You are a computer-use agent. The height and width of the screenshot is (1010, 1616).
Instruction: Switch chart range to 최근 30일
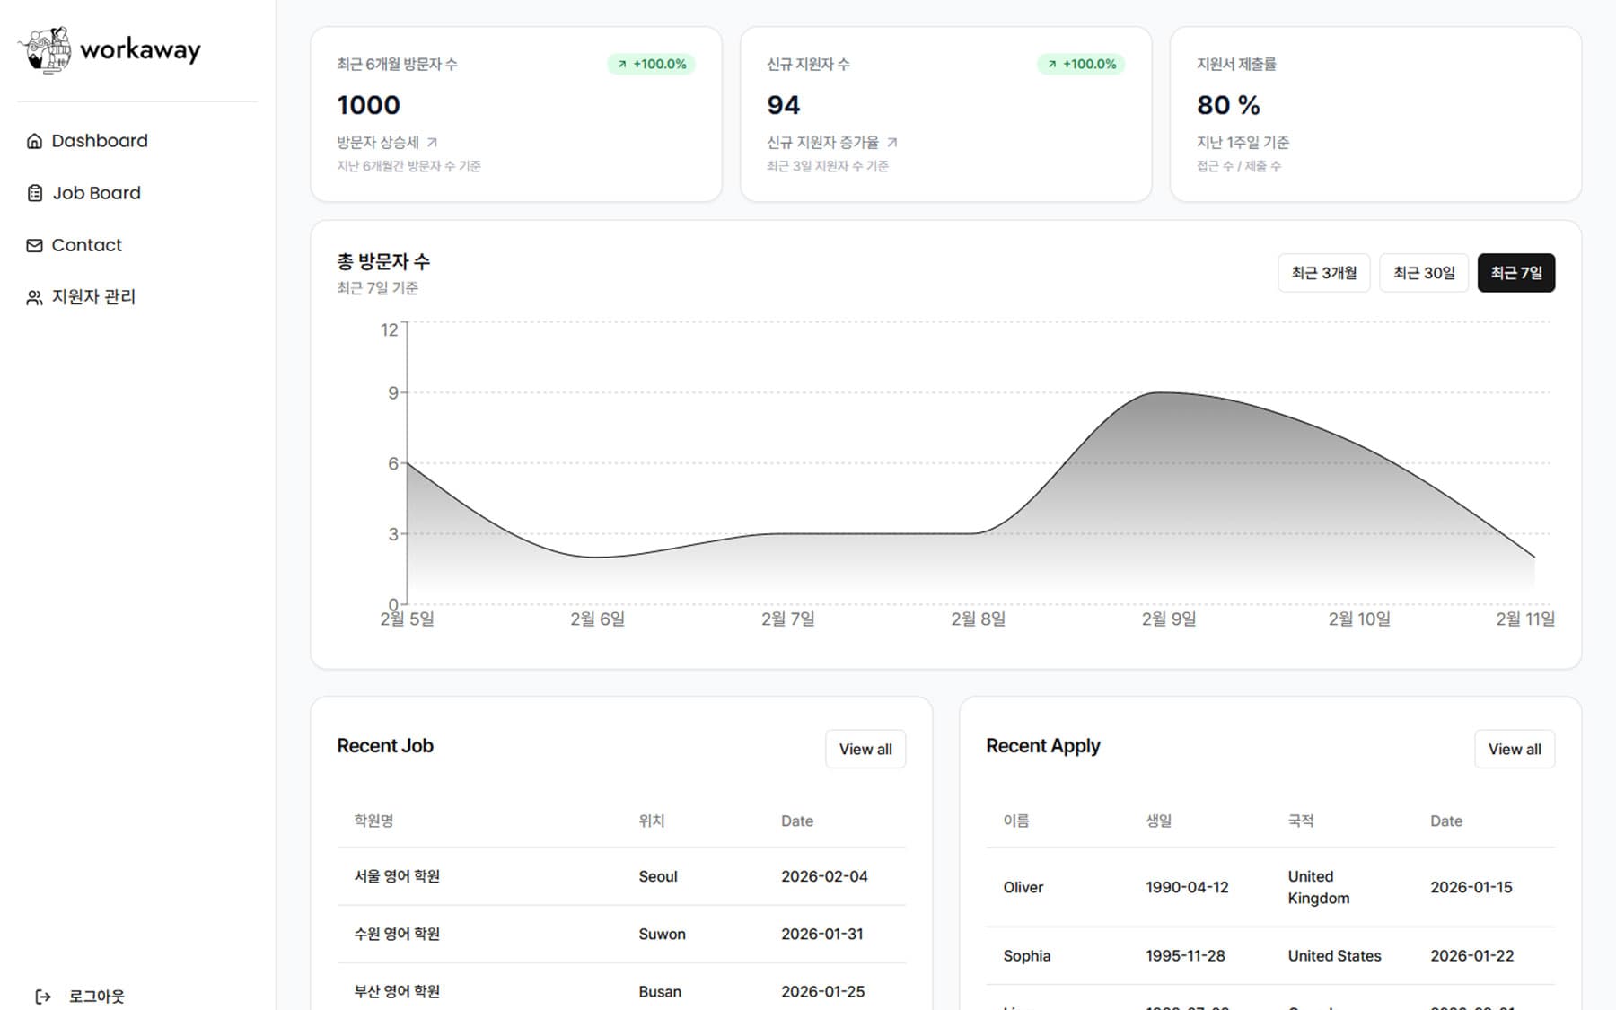point(1423,273)
